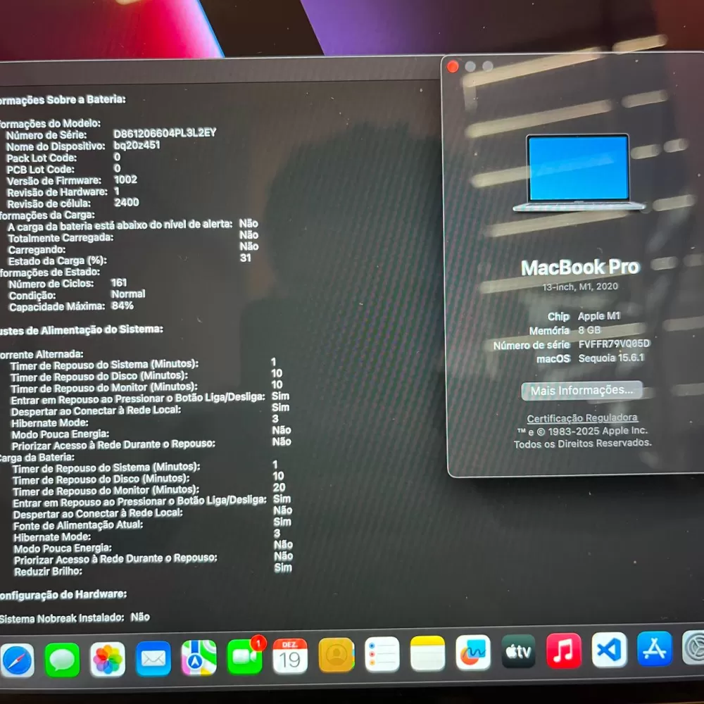Open the Certificação Reguladora link
This screenshot has width=704, height=704.
pyautogui.click(x=582, y=418)
